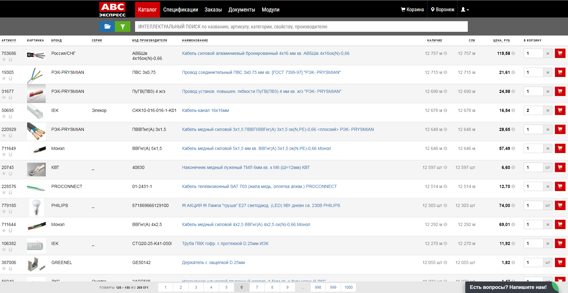Add КВТ наконечник 40830 to cart
The image size is (568, 293).
[x=560, y=167]
